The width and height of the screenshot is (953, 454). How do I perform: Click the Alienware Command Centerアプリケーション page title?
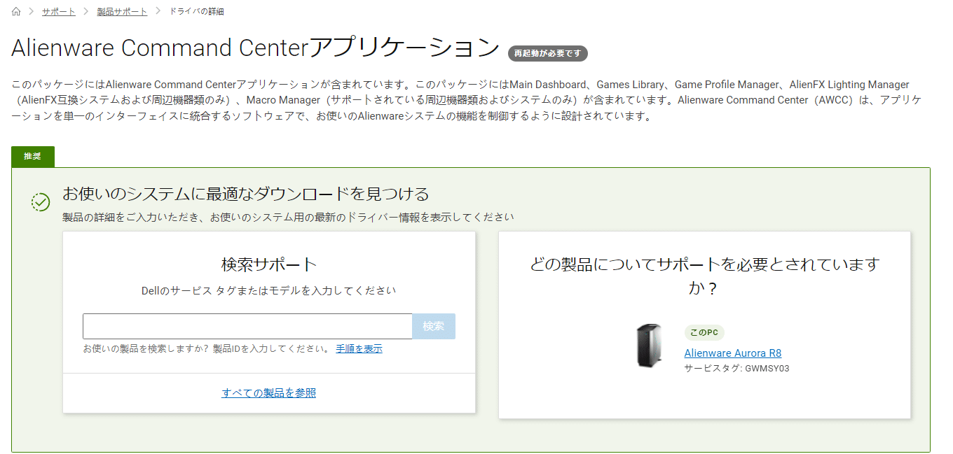coord(255,48)
